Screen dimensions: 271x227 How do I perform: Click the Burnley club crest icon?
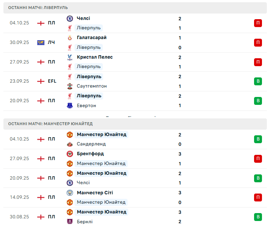tap(70, 222)
